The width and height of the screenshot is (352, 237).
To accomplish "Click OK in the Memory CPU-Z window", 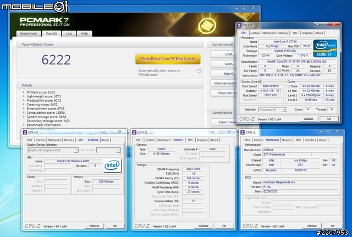I will (224, 226).
